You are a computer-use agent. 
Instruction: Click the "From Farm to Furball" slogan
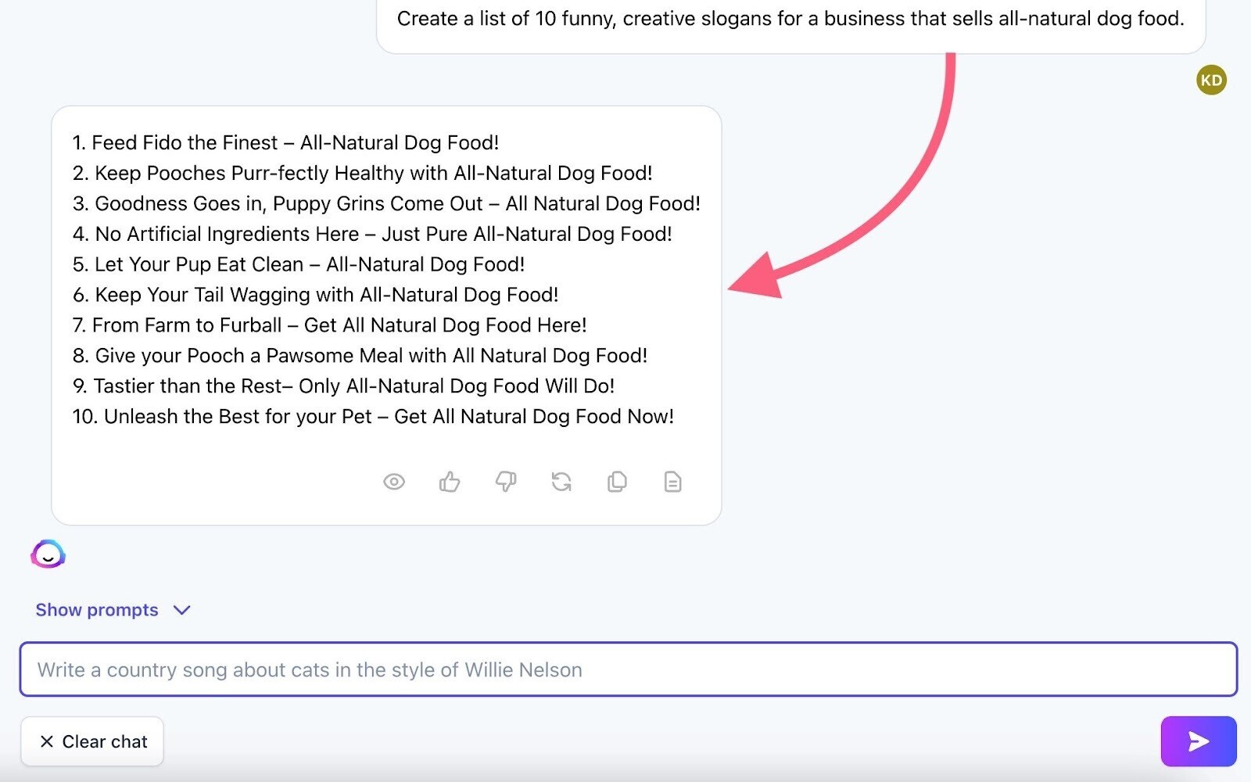(x=329, y=325)
